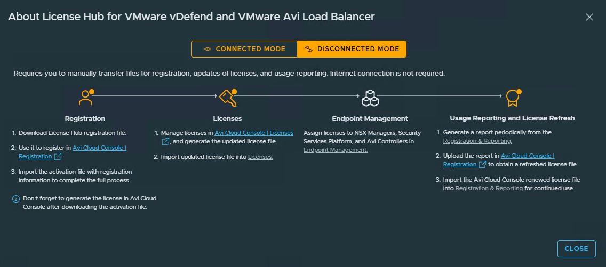This screenshot has width=606, height=267.
Task: Click 'Generate a report periodically from the' text
Action: (x=497, y=132)
